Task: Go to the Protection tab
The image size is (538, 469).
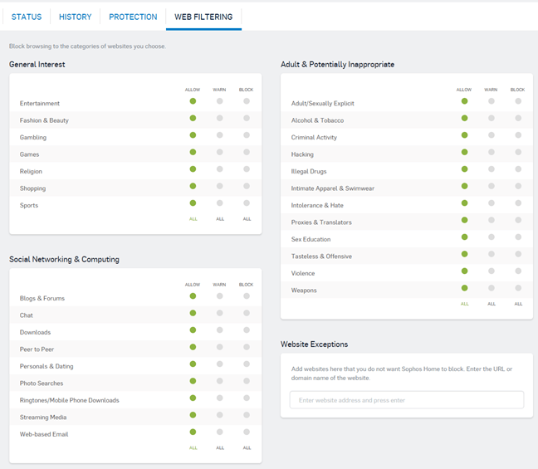Action: coord(133,17)
